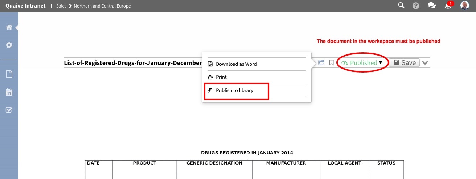Image resolution: width=476 pixels, height=179 pixels.
Task: Open the sidebar settings gear
Action: click(x=9, y=45)
